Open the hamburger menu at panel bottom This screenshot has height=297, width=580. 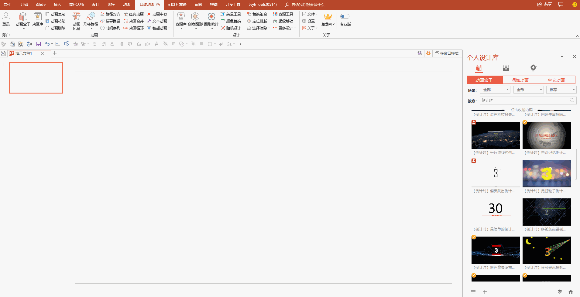click(x=473, y=292)
